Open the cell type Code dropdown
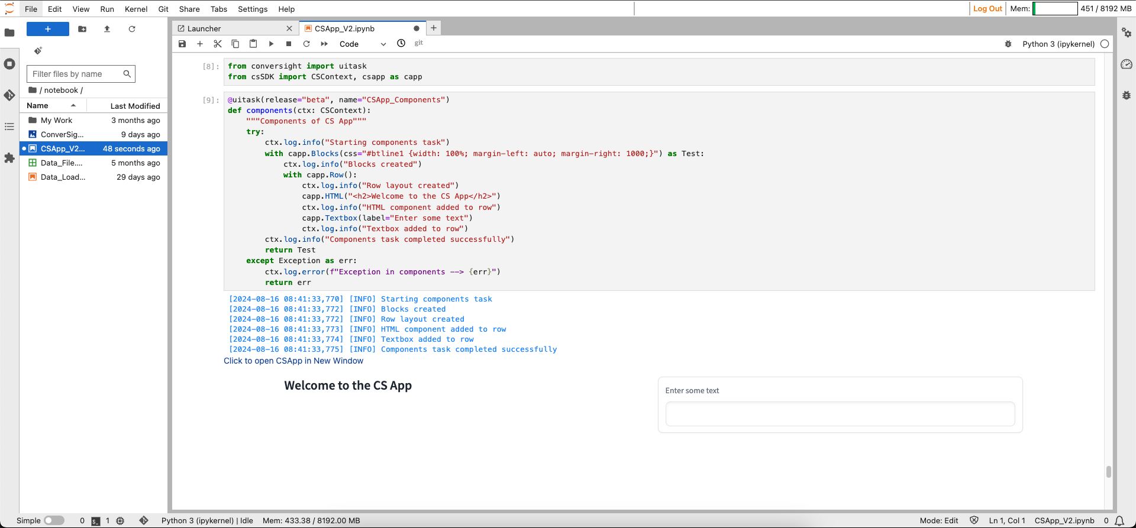This screenshot has height=528, width=1136. 362,44
